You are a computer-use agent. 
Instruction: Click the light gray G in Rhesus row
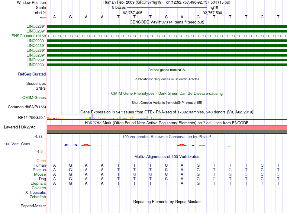(x=230, y=170)
